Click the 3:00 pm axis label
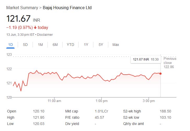Viewport: 190px width, 131px height. pyautogui.click(x=149, y=101)
